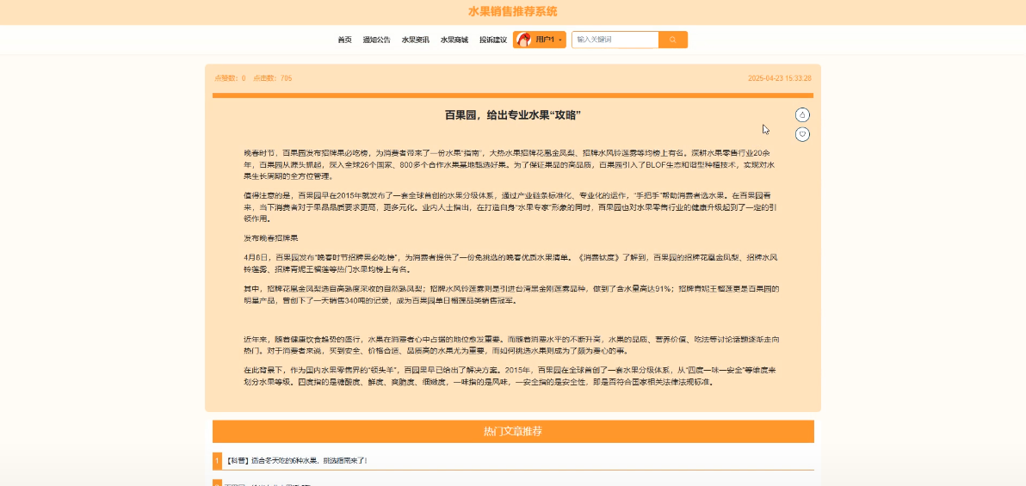Click the rank number 1 badge
The image size is (1026, 486).
[x=217, y=460]
